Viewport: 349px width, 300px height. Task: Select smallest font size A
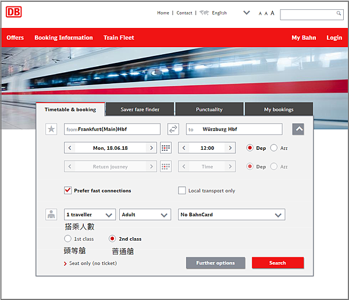pos(260,13)
